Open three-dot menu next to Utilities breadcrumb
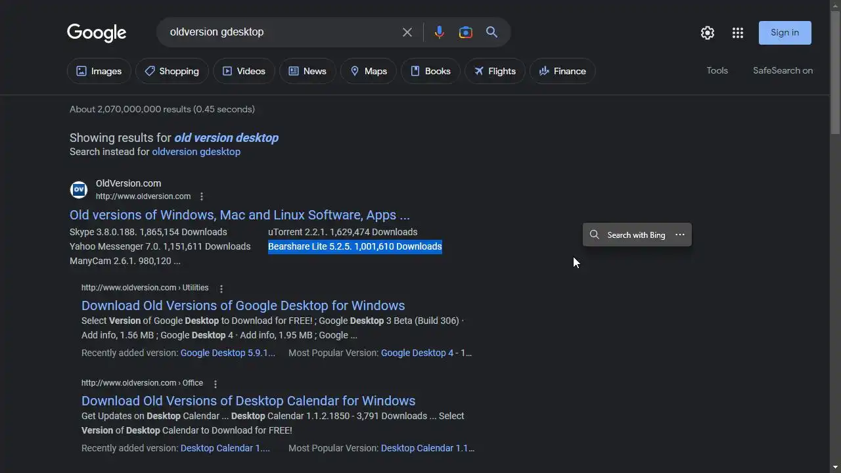The width and height of the screenshot is (841, 473). [x=221, y=288]
